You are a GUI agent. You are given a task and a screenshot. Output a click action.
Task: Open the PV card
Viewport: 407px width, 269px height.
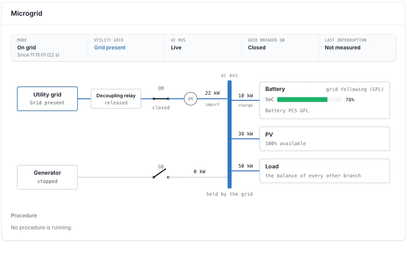coord(325,139)
